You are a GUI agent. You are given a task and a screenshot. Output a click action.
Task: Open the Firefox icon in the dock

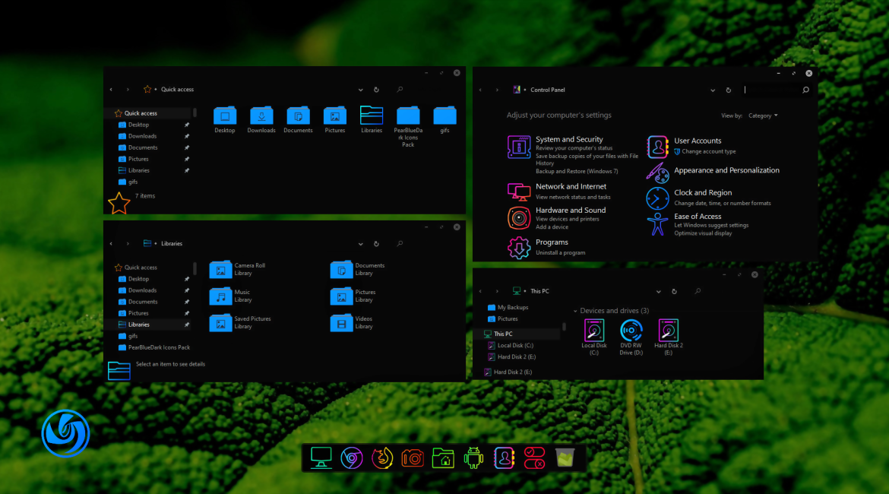[381, 458]
